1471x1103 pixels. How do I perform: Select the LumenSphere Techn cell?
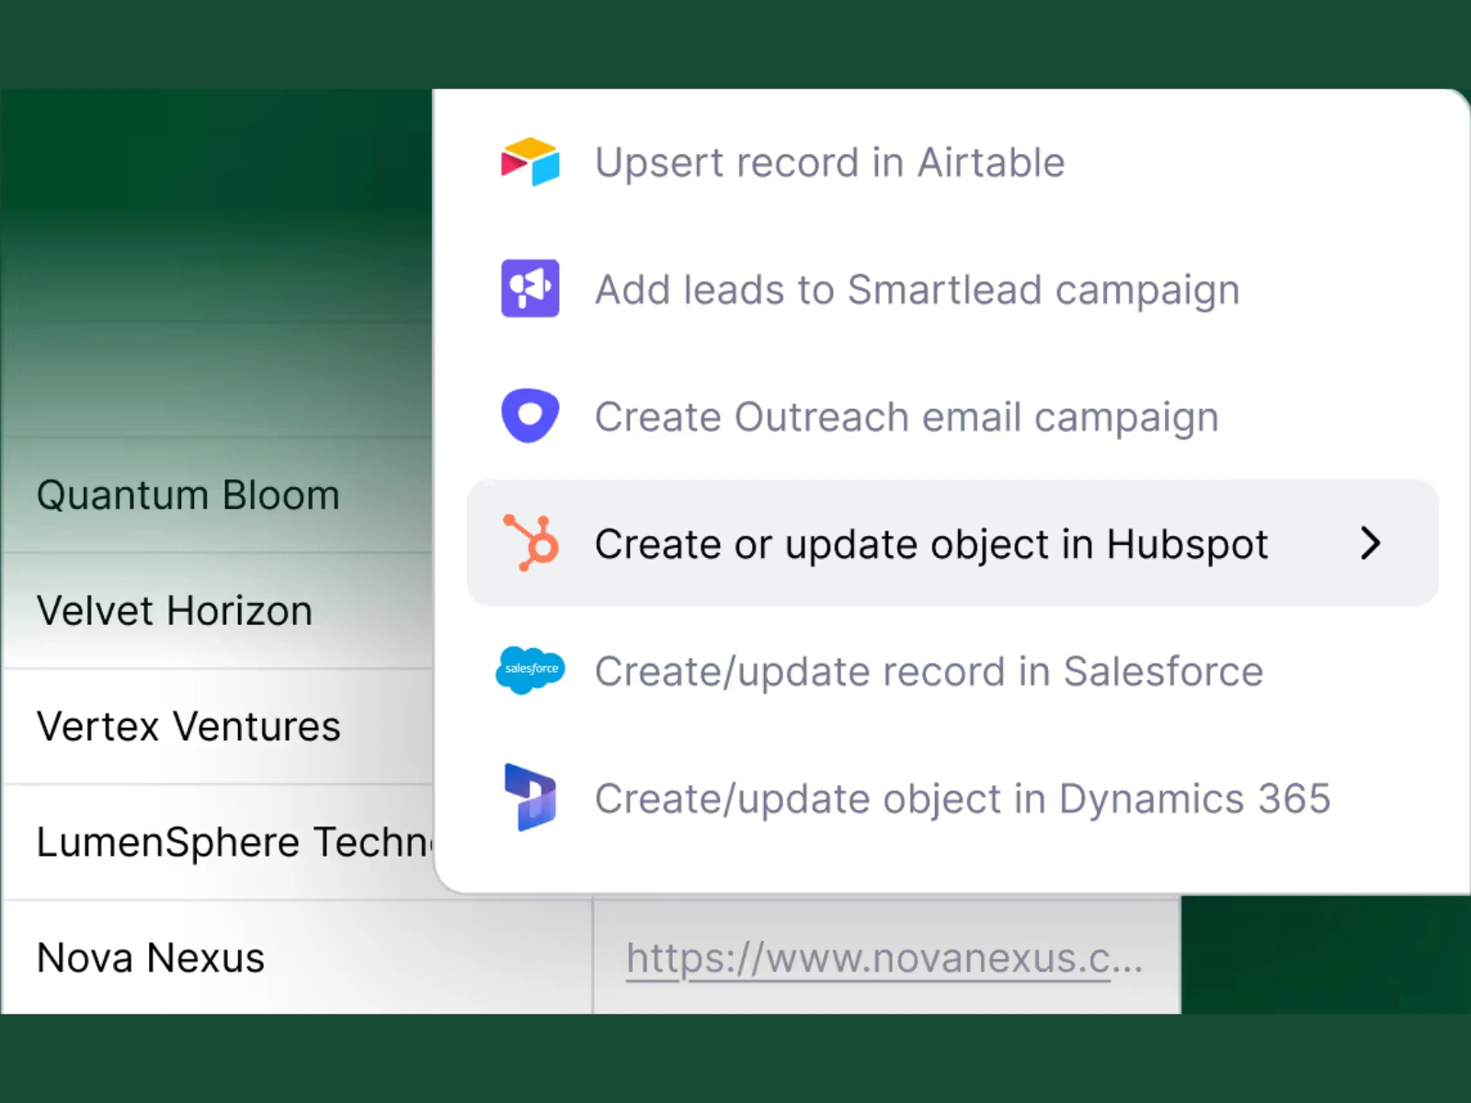point(218,842)
